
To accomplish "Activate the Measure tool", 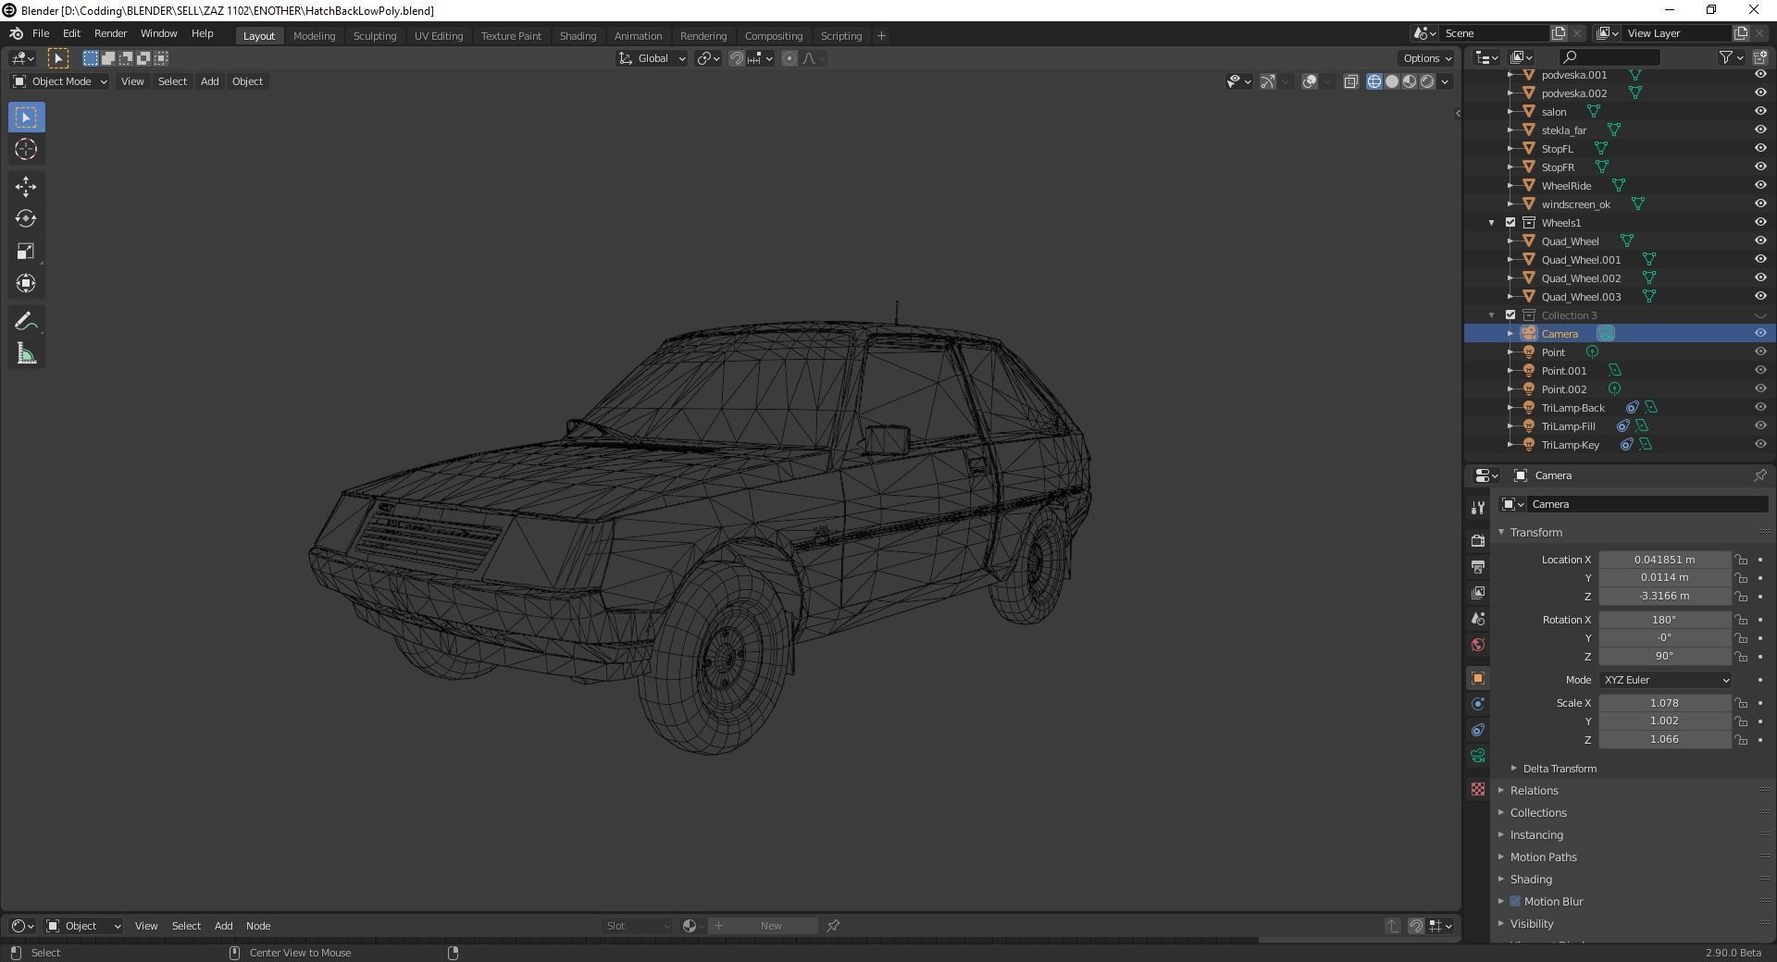I will coord(25,352).
